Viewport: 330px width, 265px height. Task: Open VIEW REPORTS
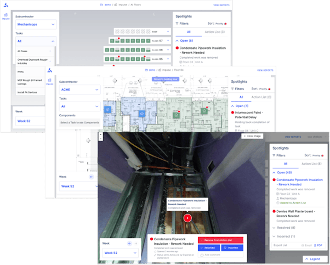pos(292,137)
